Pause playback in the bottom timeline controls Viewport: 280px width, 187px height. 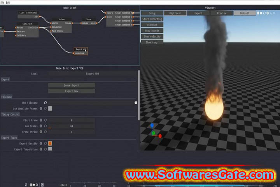point(31,185)
